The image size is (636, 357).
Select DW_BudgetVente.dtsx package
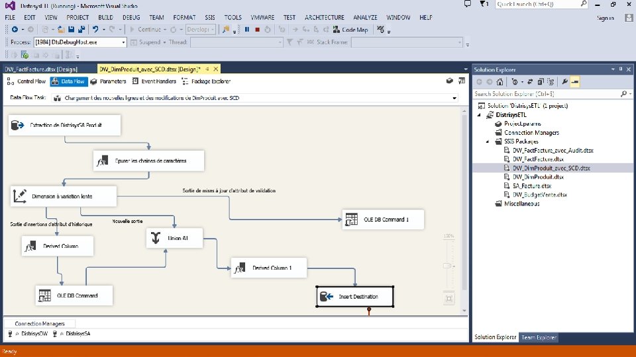(x=539, y=194)
